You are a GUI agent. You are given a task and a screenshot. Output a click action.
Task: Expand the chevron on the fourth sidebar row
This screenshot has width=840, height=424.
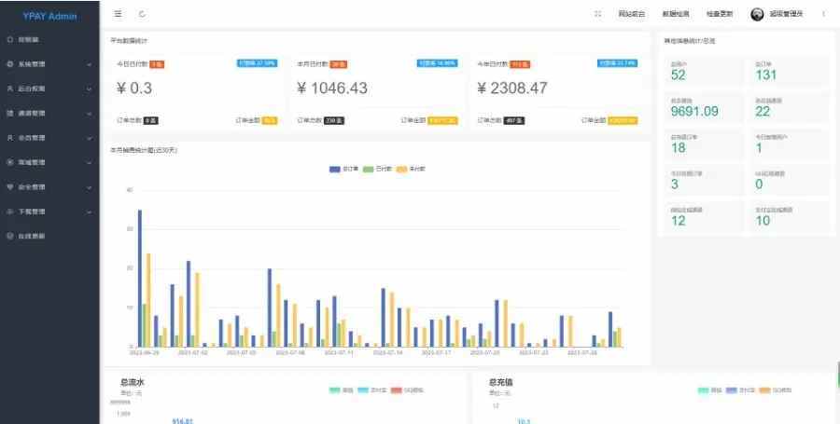tap(89, 114)
